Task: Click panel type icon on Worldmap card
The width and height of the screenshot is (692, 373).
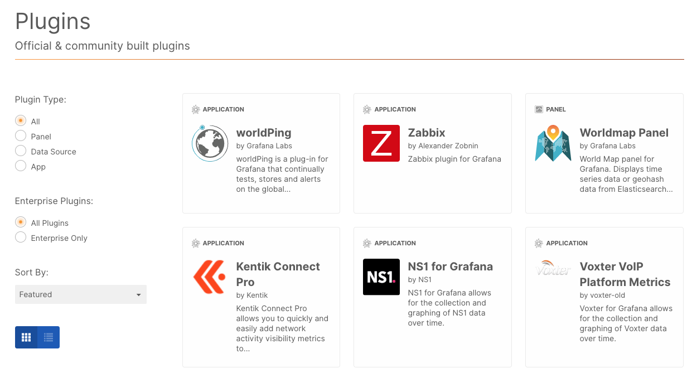Action: pos(539,109)
